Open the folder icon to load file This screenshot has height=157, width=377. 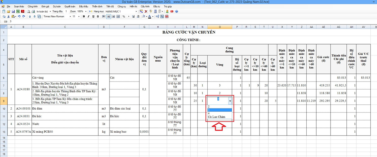(8, 12)
